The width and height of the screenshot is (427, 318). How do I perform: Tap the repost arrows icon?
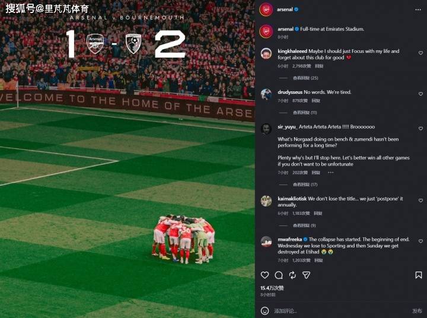[x=292, y=275]
